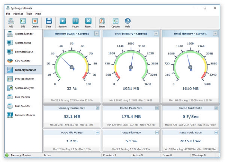Switch to Disk Monitor
Screen dimensions: 225x163
pos(23,97)
